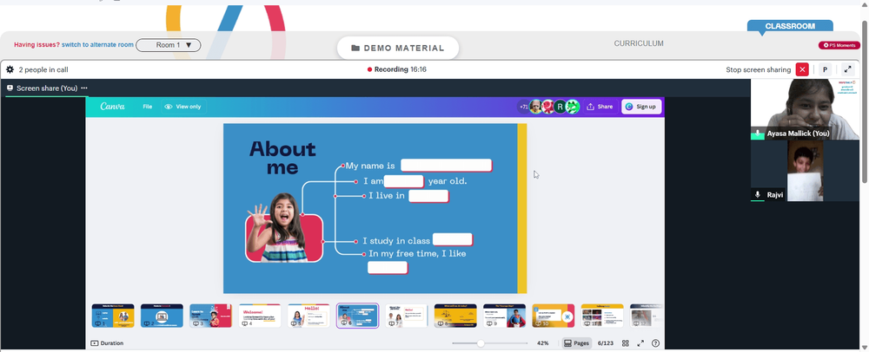869x352 pixels.
Task: Click the 'year old' age blank field
Action: tap(404, 181)
